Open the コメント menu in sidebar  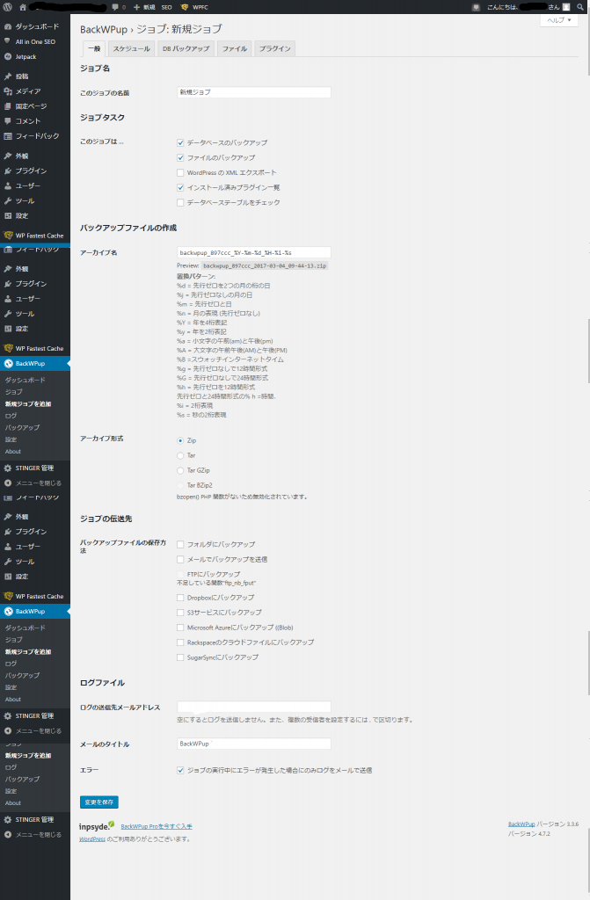pyautogui.click(x=35, y=120)
